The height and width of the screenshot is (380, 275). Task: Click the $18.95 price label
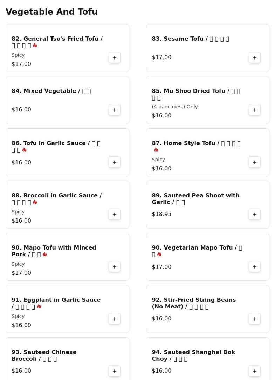[x=161, y=214]
